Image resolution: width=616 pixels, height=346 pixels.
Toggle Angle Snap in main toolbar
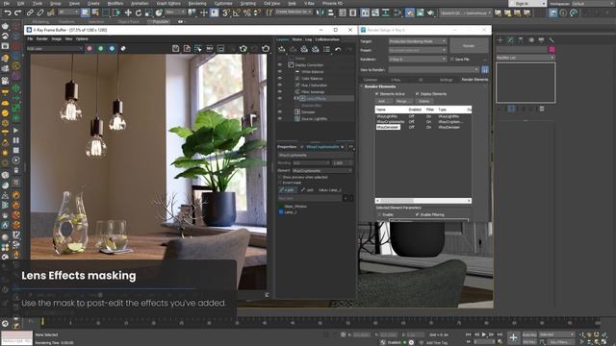coord(237,12)
